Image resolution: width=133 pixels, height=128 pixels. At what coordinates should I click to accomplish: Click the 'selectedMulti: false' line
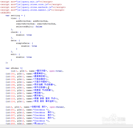[29, 27]
